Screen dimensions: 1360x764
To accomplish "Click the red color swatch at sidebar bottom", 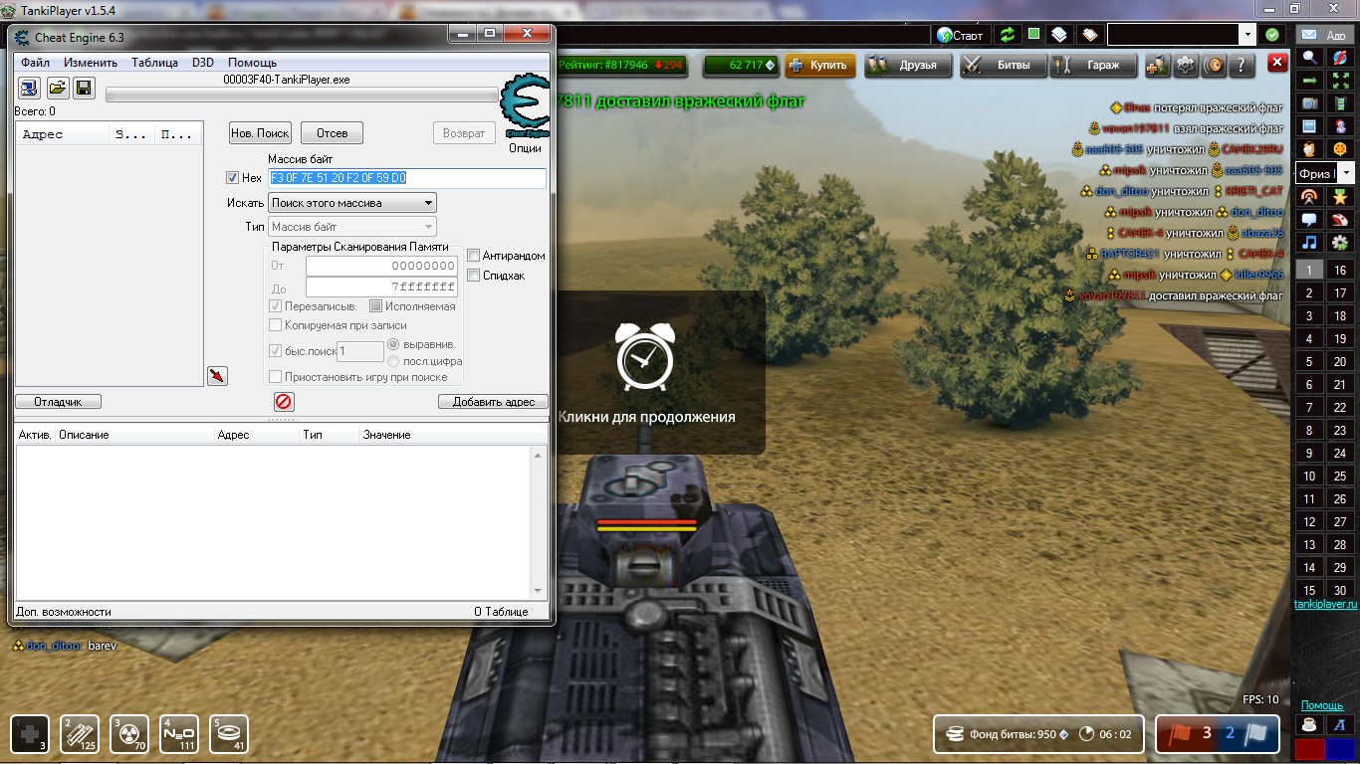I will [x=1309, y=748].
